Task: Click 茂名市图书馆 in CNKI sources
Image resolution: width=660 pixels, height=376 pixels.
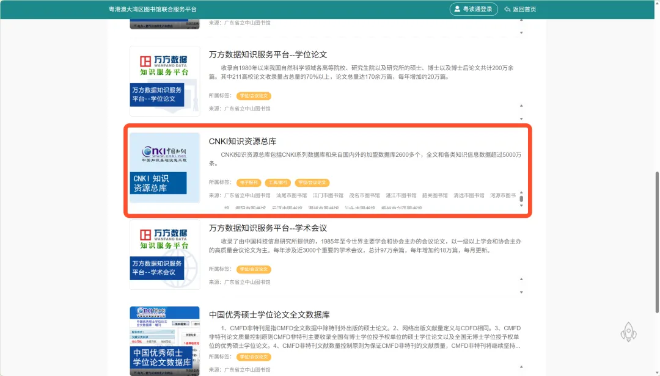Action: click(364, 195)
